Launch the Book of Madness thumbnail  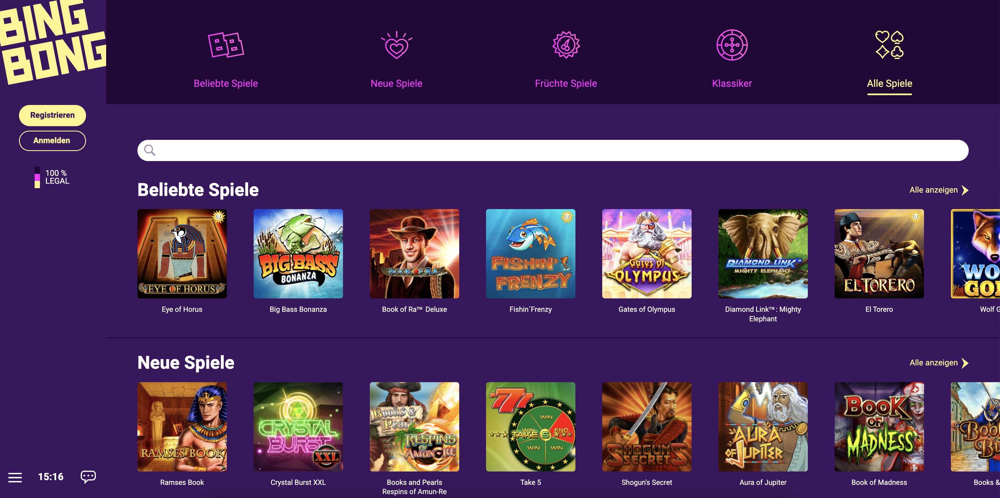[x=879, y=427]
